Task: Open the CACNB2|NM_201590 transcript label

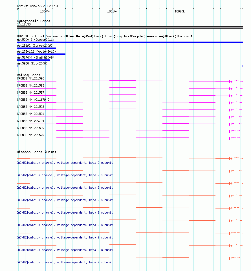Action: [x=30, y=128]
